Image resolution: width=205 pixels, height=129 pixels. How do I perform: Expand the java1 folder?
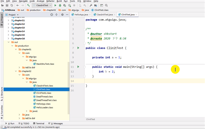coord(26,111)
